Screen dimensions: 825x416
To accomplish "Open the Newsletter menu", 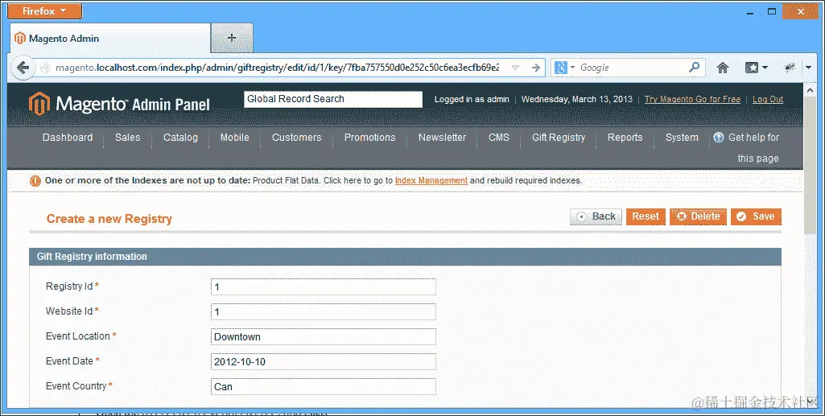I will [x=442, y=138].
